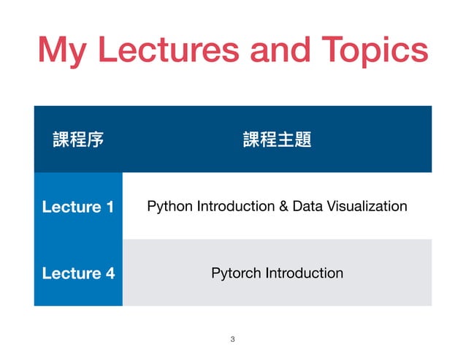
Task: Click the word "Pytorch" in the gray row
Action: point(236,273)
